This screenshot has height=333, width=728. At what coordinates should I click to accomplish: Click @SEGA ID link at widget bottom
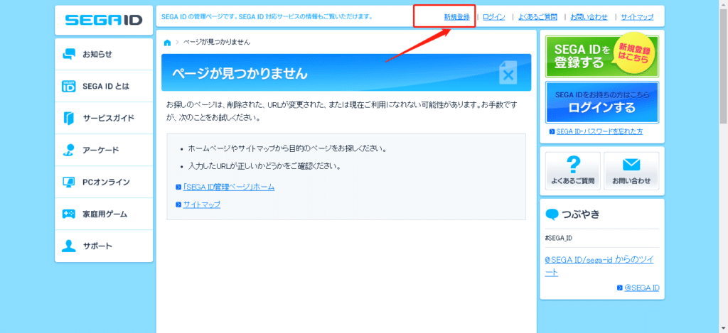tap(642, 288)
